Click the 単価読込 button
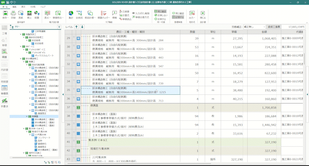 click(x=125, y=19)
